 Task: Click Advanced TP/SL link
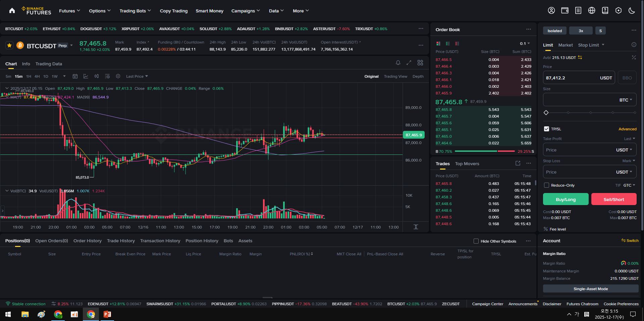(x=627, y=129)
